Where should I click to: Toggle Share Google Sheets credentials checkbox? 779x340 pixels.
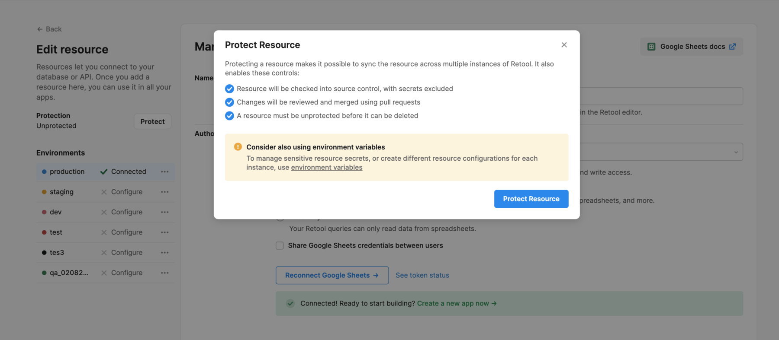click(x=280, y=245)
